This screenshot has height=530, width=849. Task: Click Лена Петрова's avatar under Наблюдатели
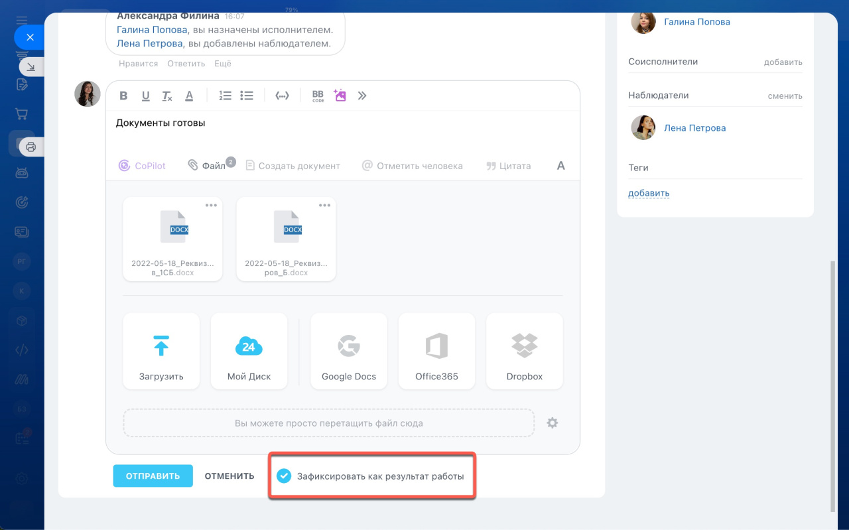click(x=643, y=127)
